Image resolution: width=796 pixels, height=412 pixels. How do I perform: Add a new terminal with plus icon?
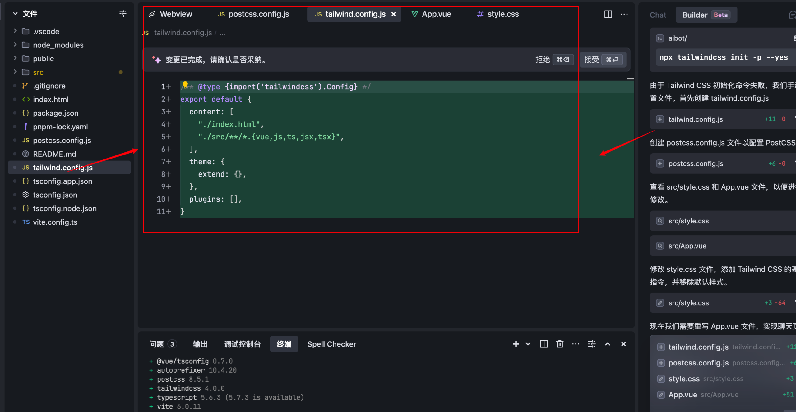click(x=516, y=344)
